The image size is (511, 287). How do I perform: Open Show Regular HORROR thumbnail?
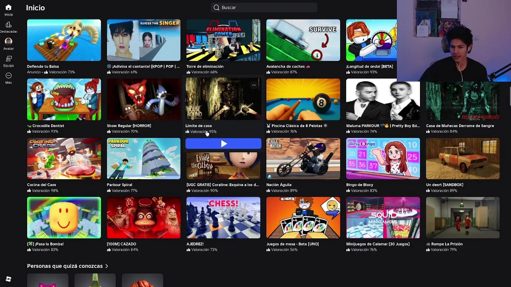click(x=144, y=99)
